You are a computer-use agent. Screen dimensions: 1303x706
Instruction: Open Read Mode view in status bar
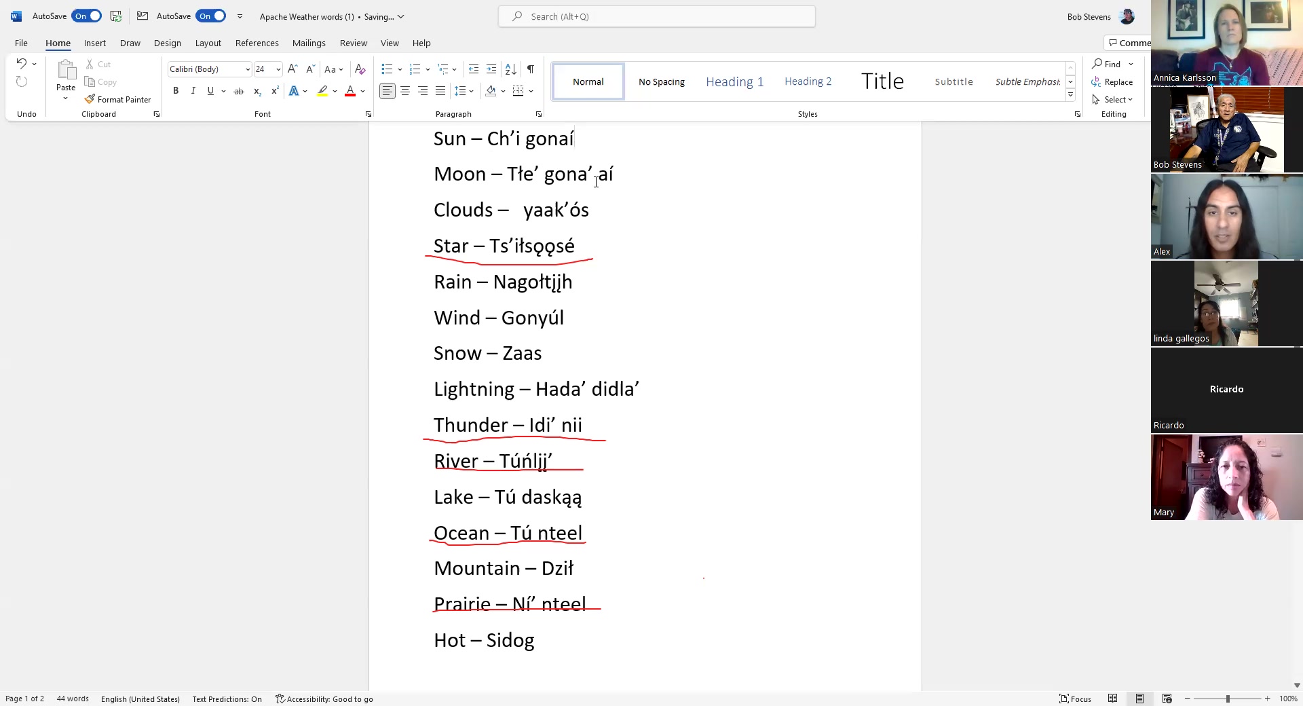(1113, 699)
